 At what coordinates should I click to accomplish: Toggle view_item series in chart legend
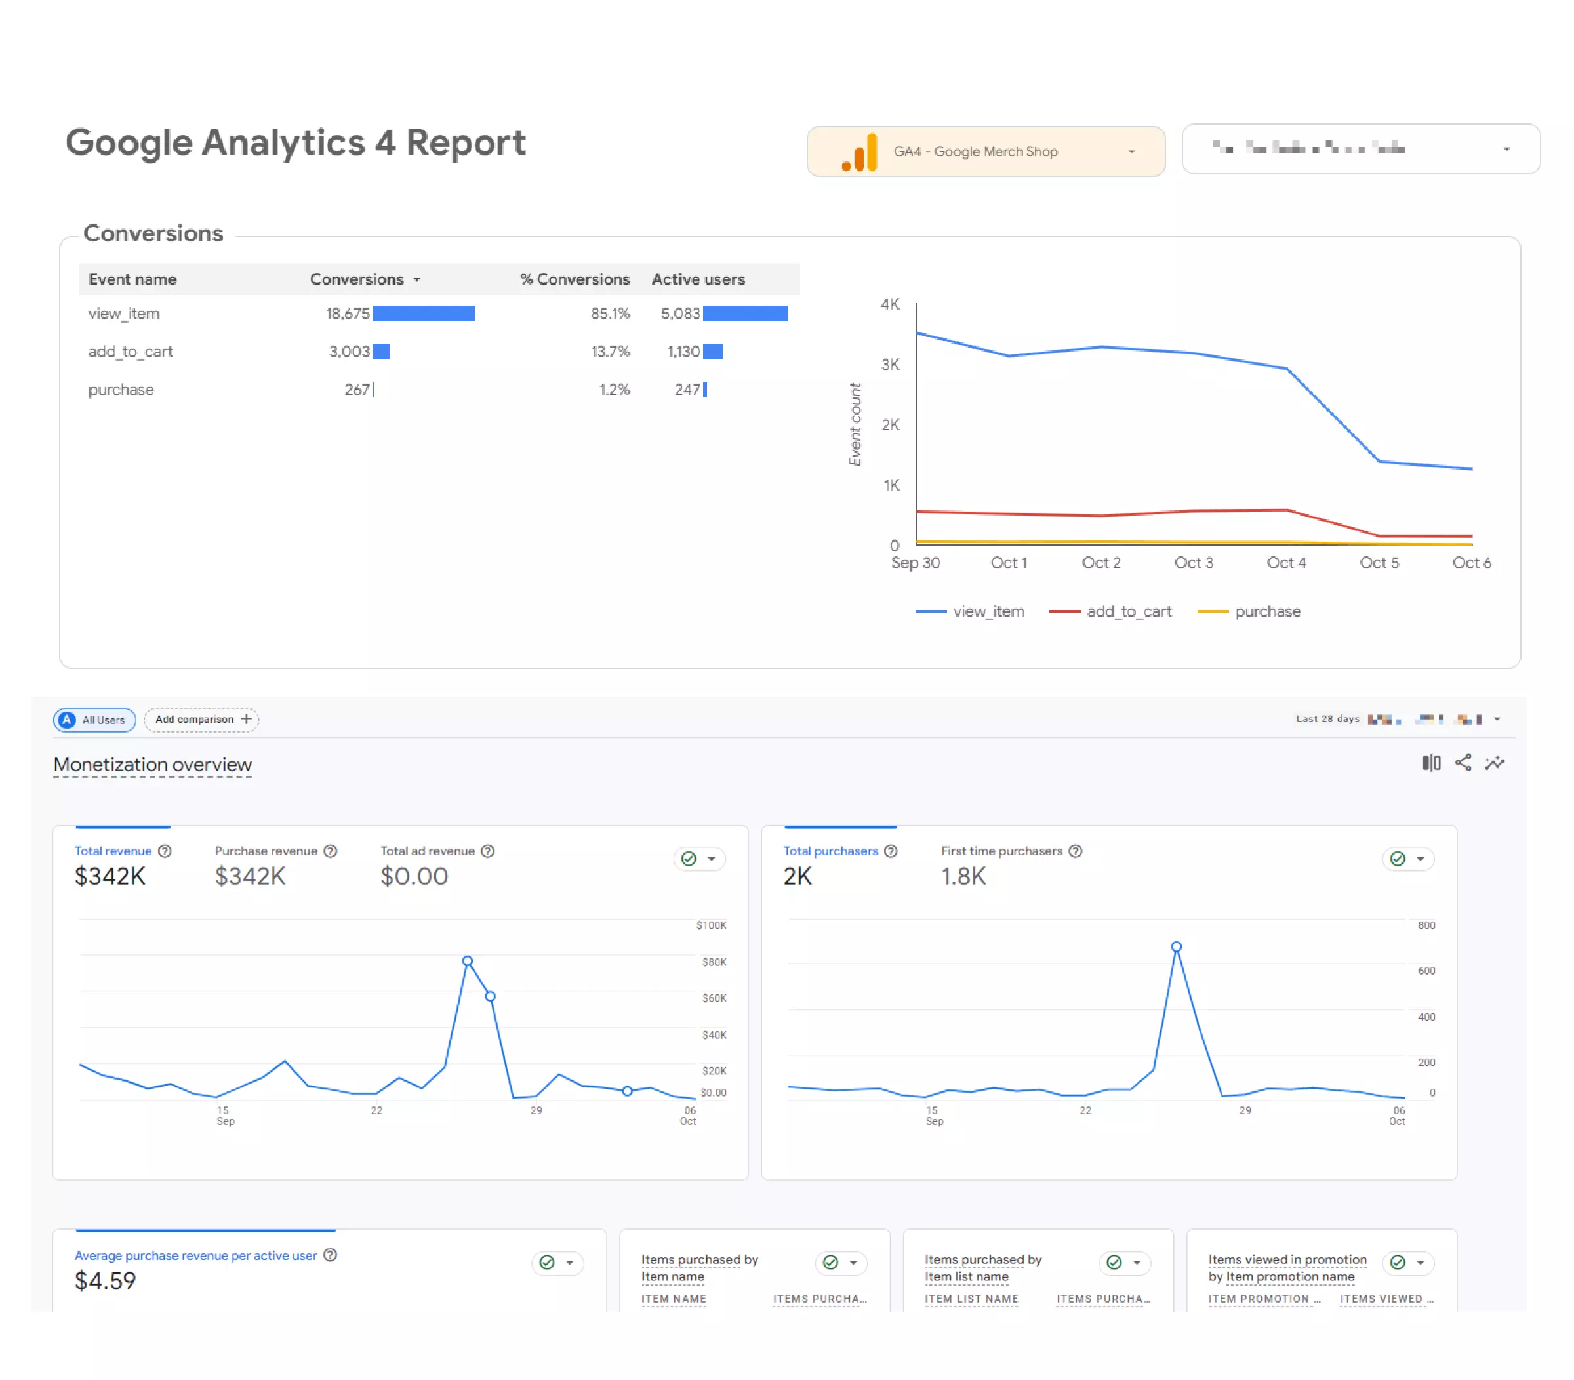click(x=969, y=611)
